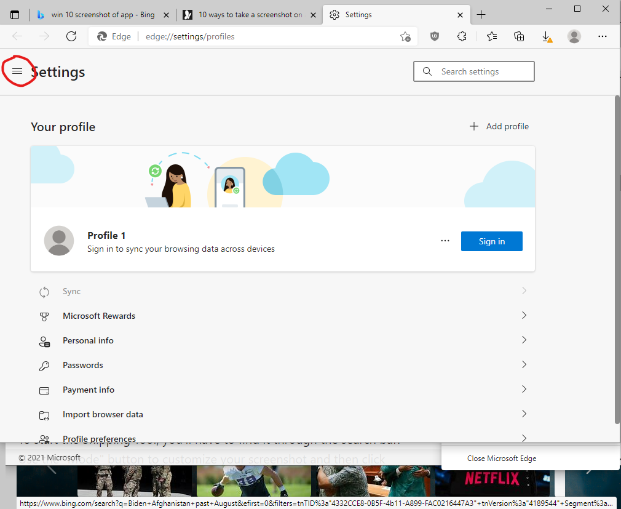Click the Microsoft Rewards chevron arrow

click(x=524, y=315)
